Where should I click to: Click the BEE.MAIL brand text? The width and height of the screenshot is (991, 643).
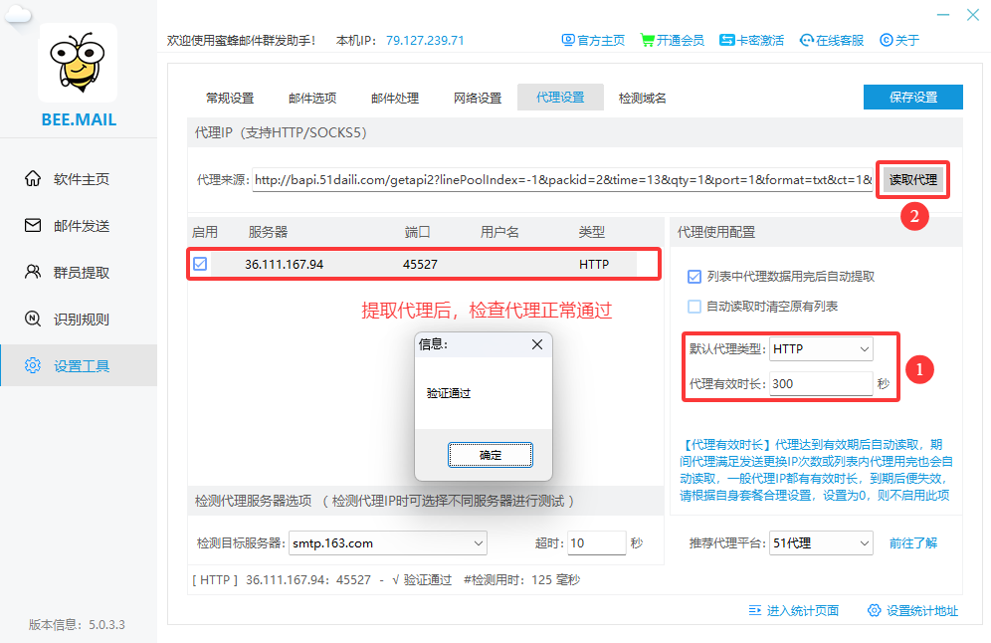[x=79, y=119]
